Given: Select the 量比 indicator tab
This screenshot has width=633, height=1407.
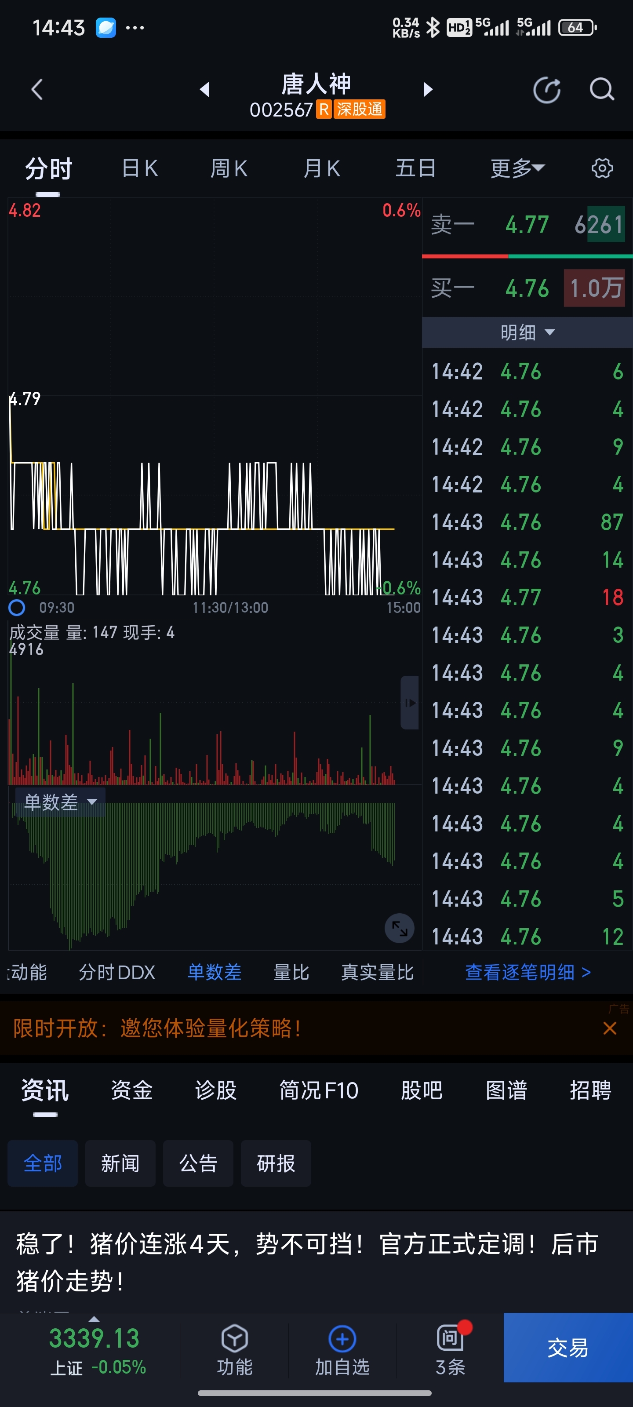Looking at the screenshot, I should click(x=291, y=972).
